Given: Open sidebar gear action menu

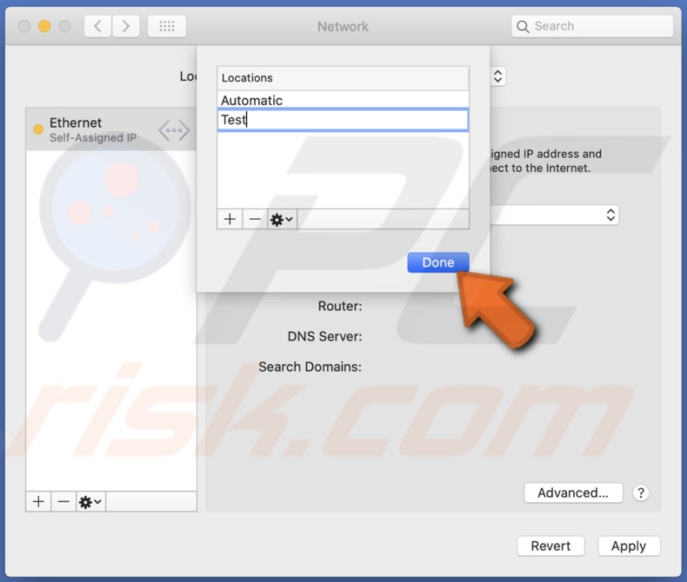Looking at the screenshot, I should click(x=90, y=501).
